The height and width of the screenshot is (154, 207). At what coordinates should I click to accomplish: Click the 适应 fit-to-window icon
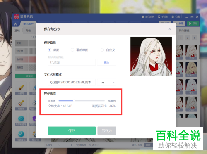[81, 145]
